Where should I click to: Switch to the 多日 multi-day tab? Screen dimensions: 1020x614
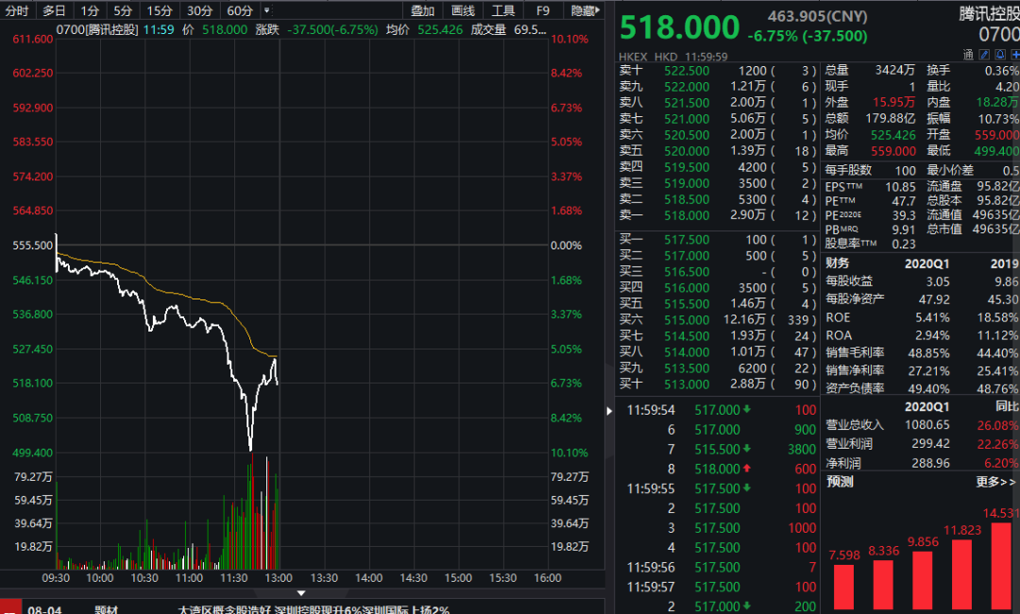[54, 11]
